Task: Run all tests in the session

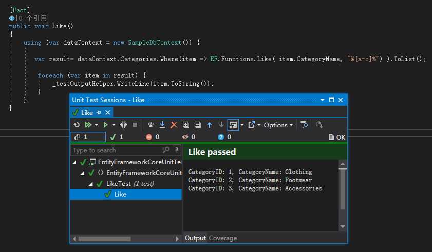Action: pyautogui.click(x=88, y=125)
